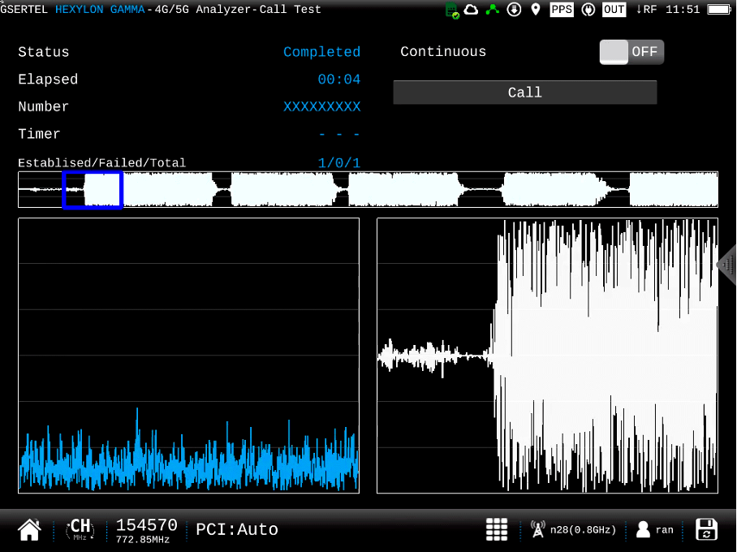
Task: Click the GPS location pin icon
Action: coord(535,10)
